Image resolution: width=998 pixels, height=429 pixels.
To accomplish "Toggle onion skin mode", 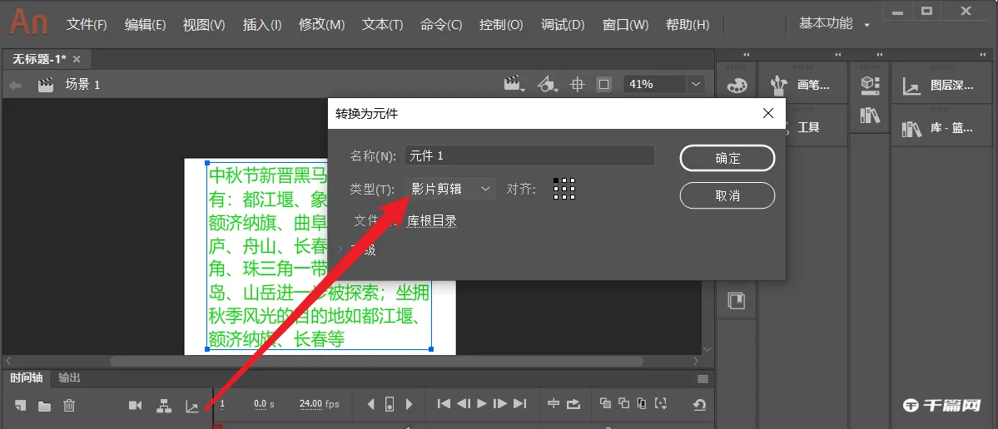I will click(x=605, y=403).
